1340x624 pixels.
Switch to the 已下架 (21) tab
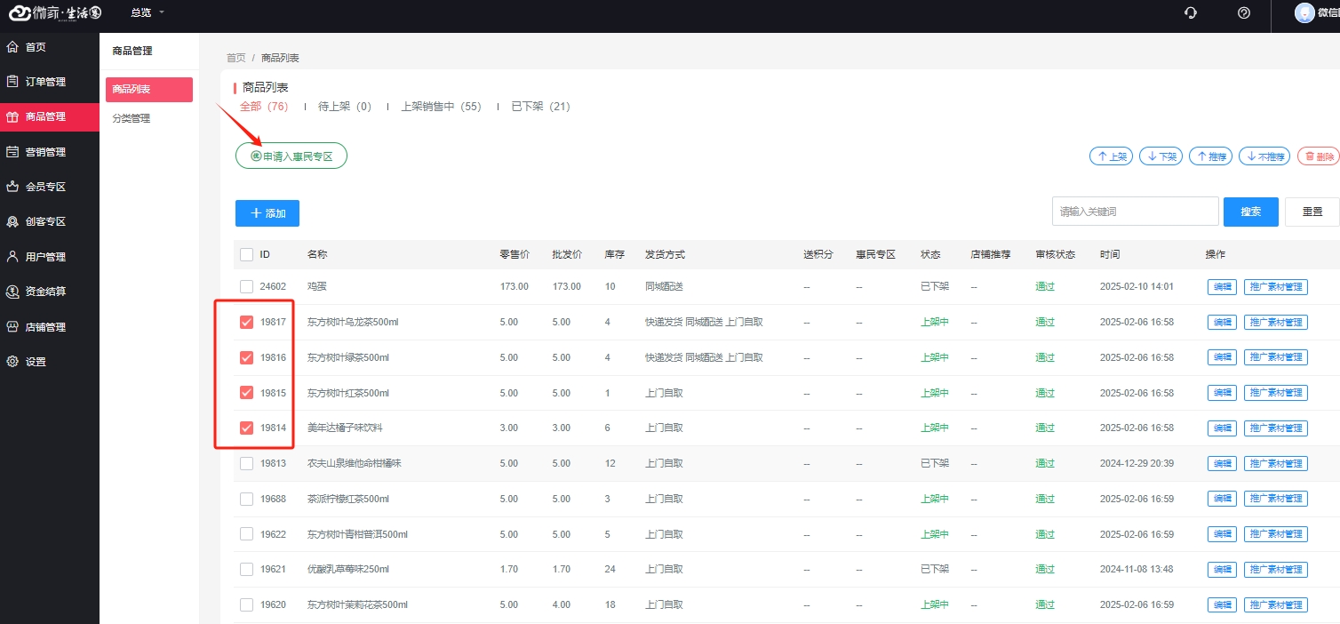(540, 107)
